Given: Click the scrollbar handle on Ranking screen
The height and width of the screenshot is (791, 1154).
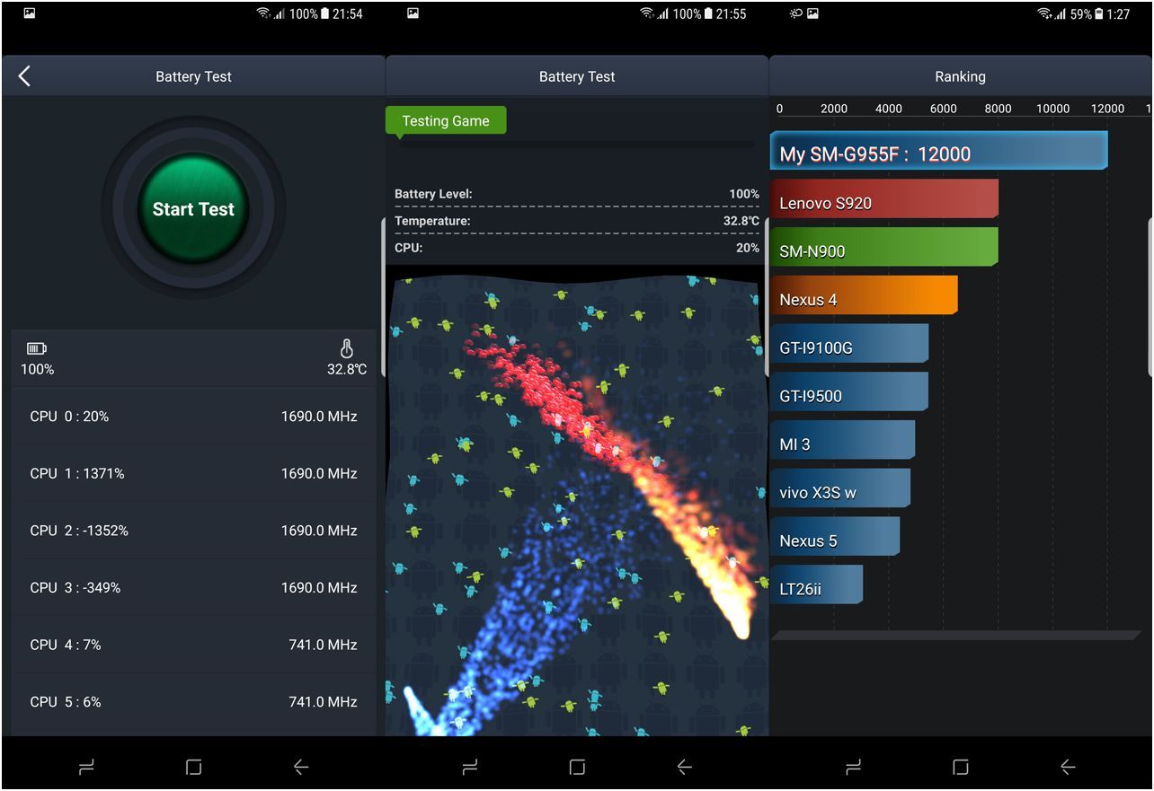Looking at the screenshot, I should tap(1150, 296).
